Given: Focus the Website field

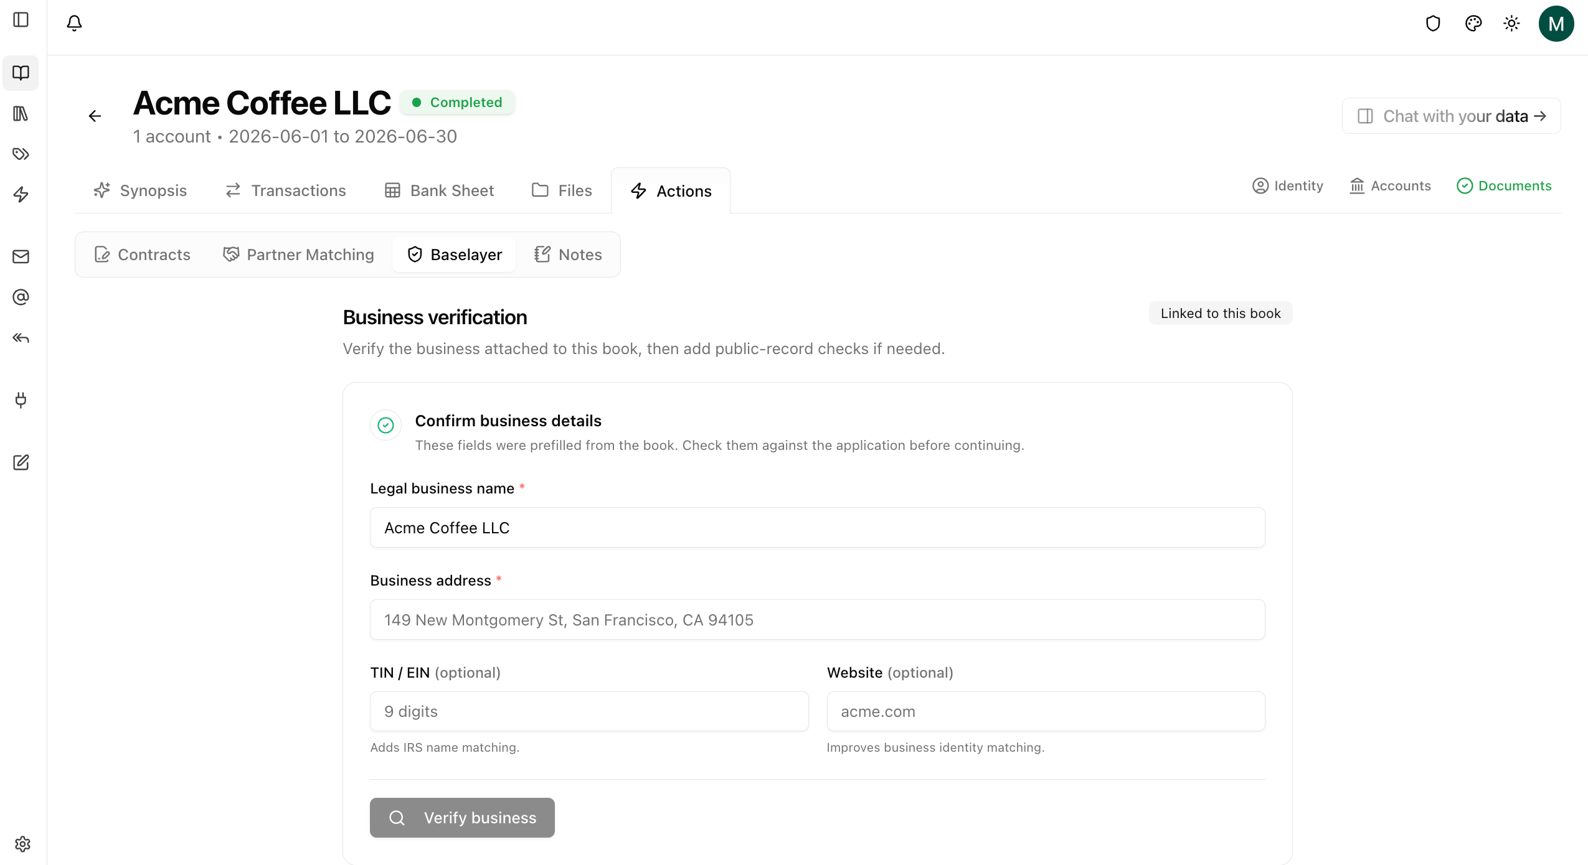Looking at the screenshot, I should [1046, 711].
